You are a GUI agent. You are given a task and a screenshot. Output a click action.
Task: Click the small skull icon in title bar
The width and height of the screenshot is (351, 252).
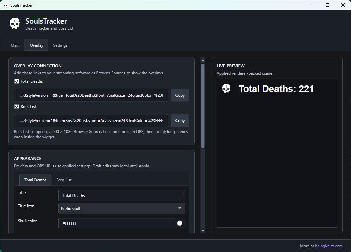pos(6,5)
